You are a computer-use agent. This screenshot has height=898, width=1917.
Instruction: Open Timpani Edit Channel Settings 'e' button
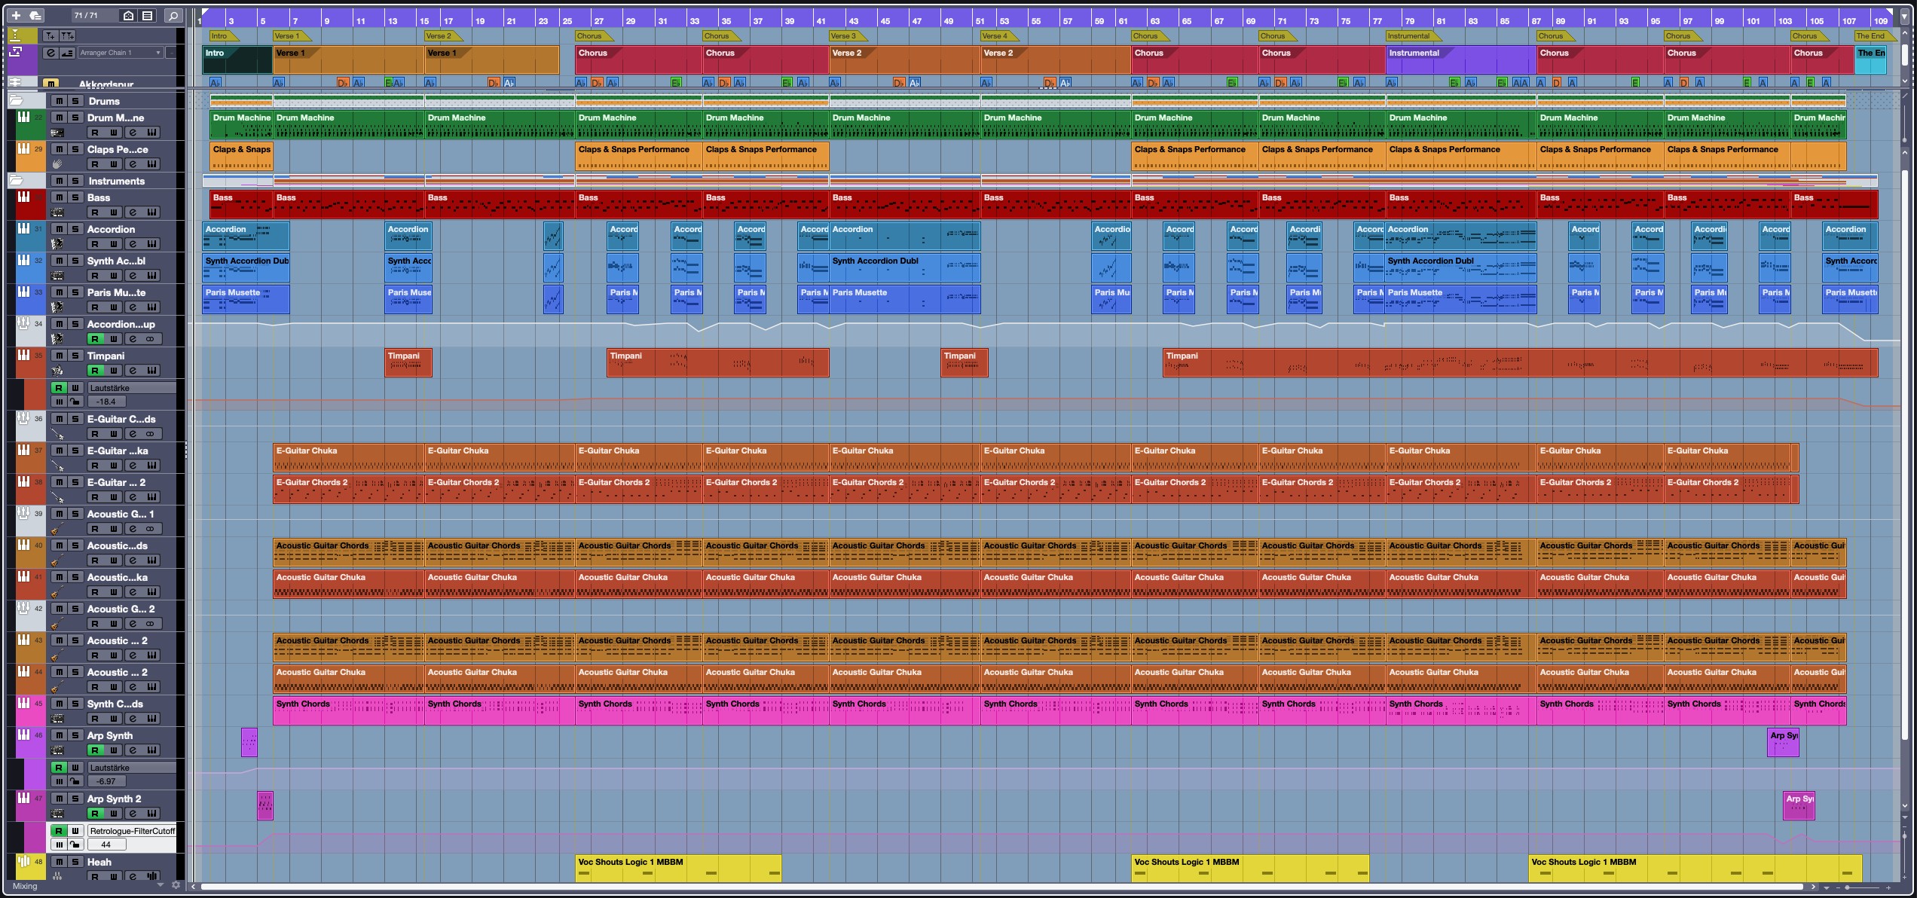[x=133, y=371]
